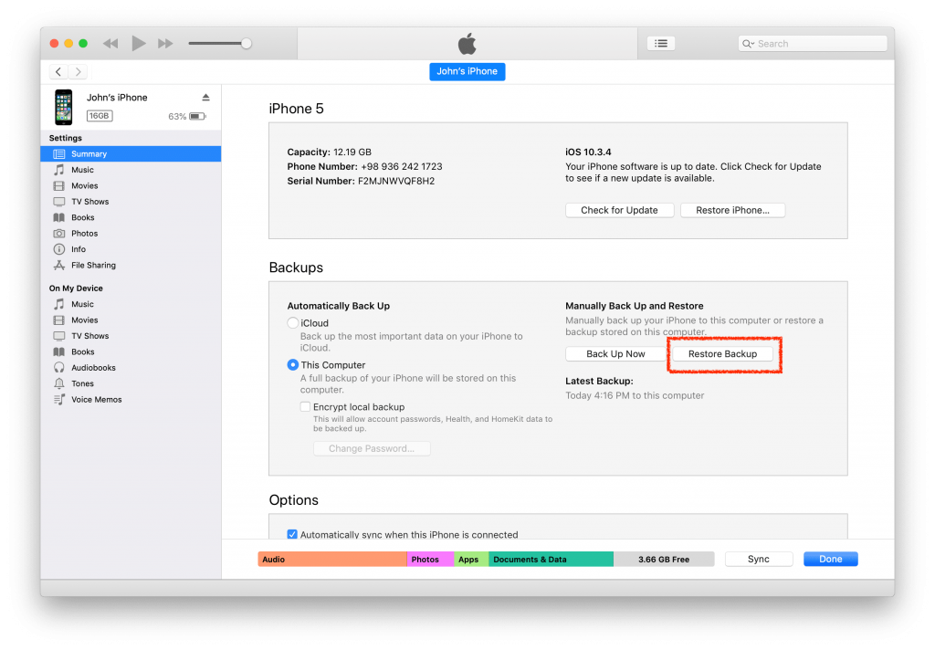Click the fast-forward playback icon
Image resolution: width=935 pixels, height=650 pixels.
click(165, 44)
